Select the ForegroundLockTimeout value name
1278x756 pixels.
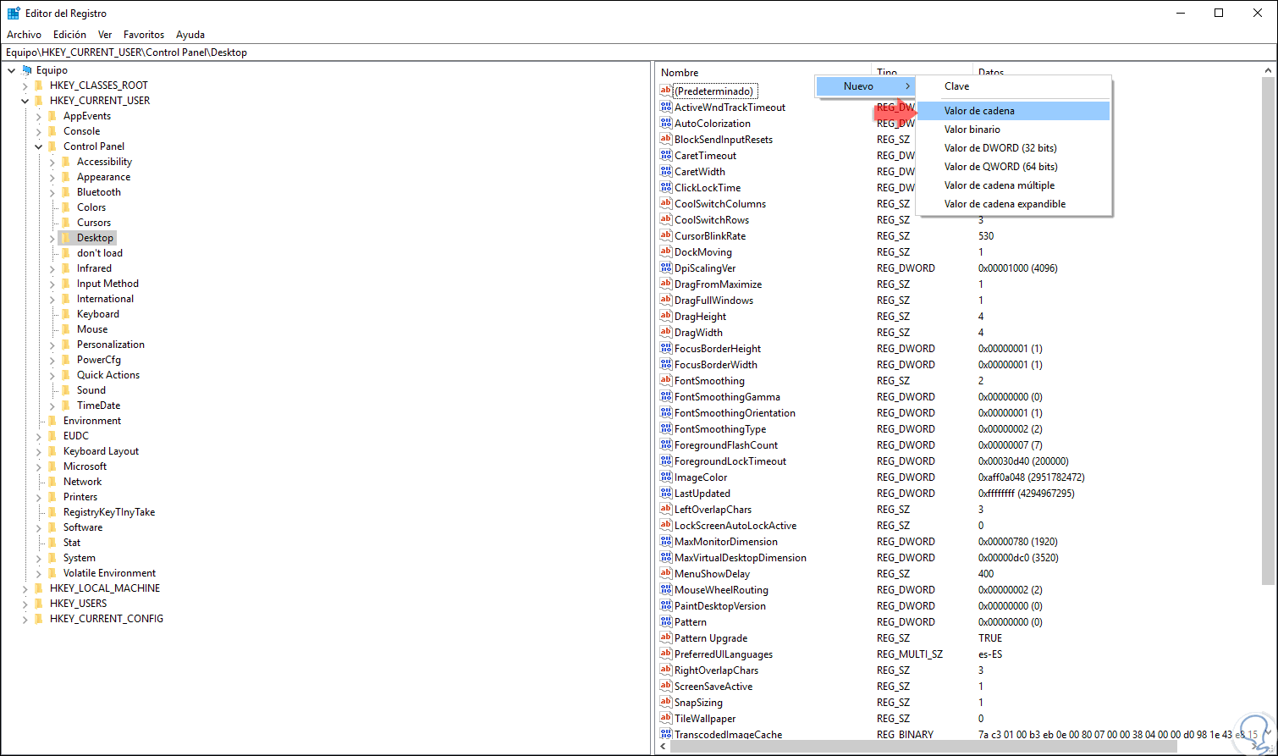pyautogui.click(x=730, y=461)
